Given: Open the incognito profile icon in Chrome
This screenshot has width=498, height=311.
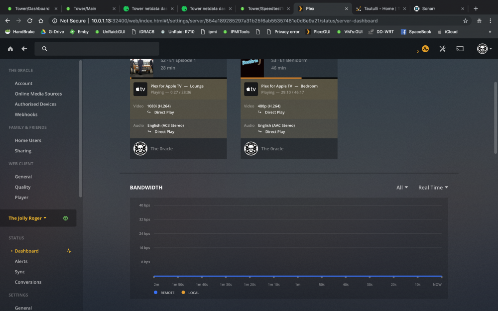Looking at the screenshot, I should [479, 20].
